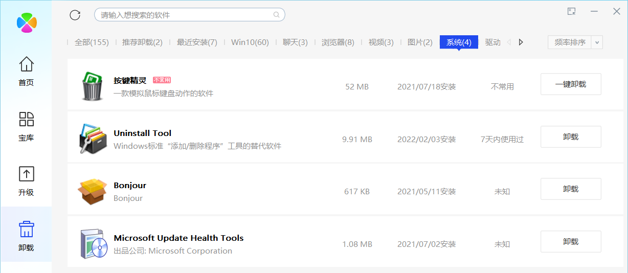
Task: Click the Windows标准 添加/删除程序 description
Action: (x=197, y=146)
